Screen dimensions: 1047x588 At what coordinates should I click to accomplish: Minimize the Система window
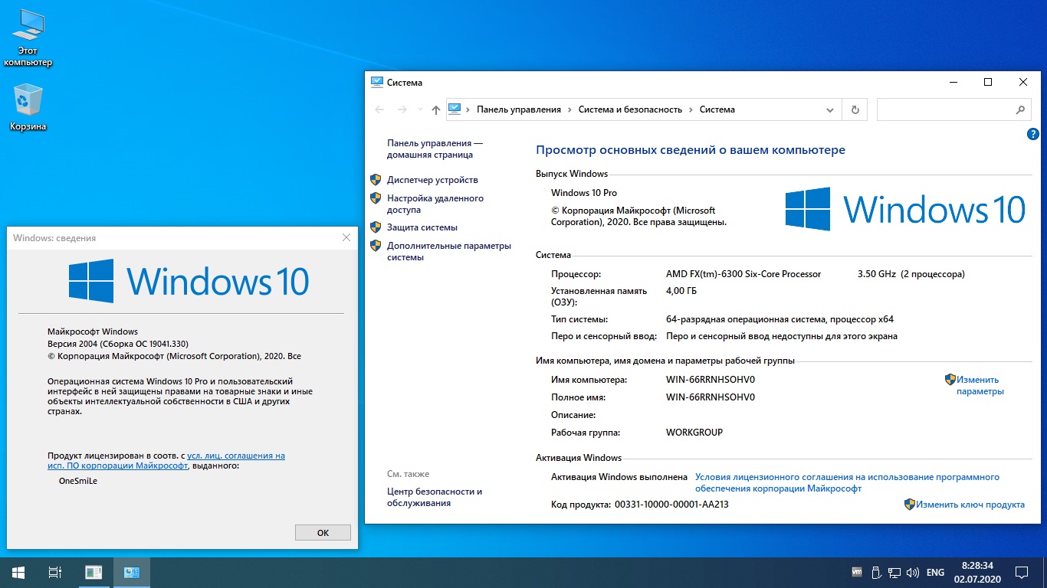tap(953, 82)
